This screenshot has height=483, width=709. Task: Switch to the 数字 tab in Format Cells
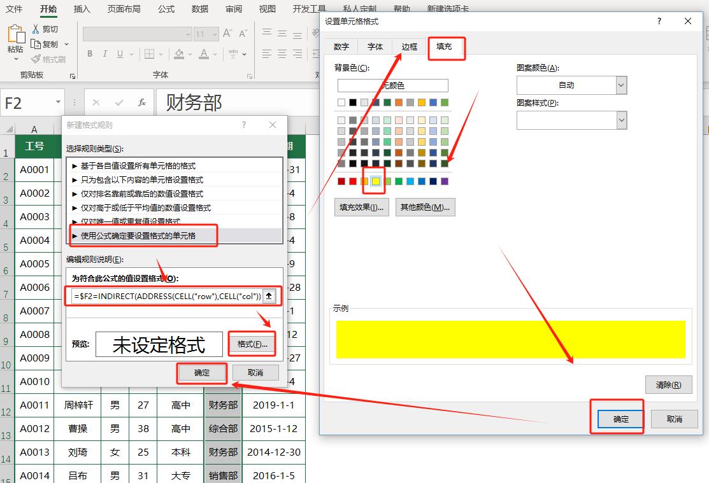341,46
